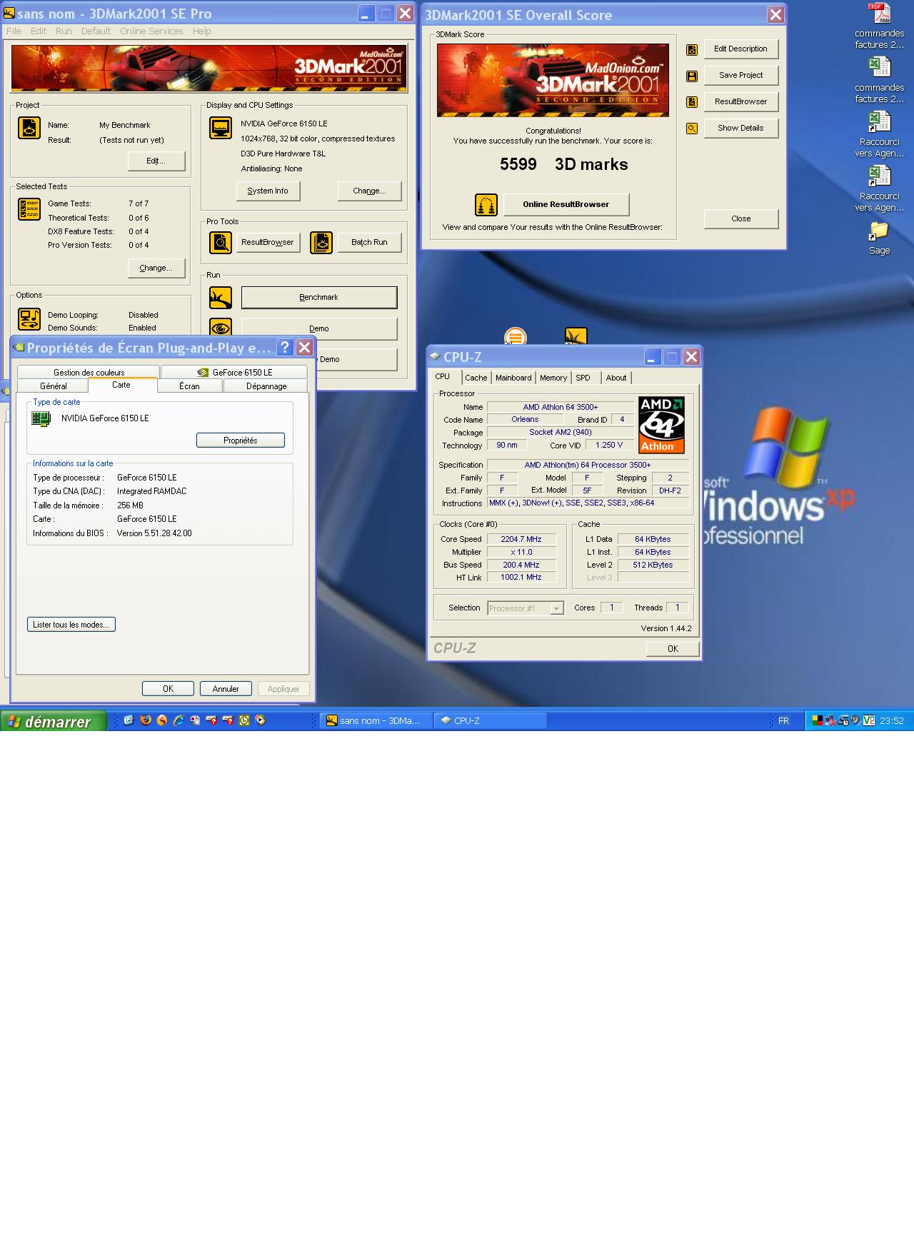The image size is (914, 1243).
Task: Click the network disconnected tray icon
Action: pos(830,720)
